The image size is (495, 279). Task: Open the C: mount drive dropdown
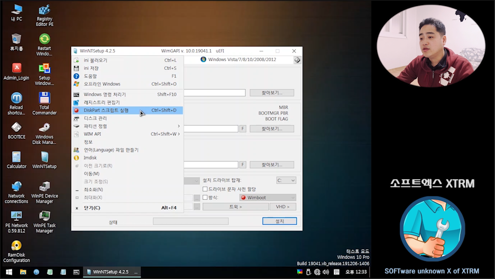point(286,180)
